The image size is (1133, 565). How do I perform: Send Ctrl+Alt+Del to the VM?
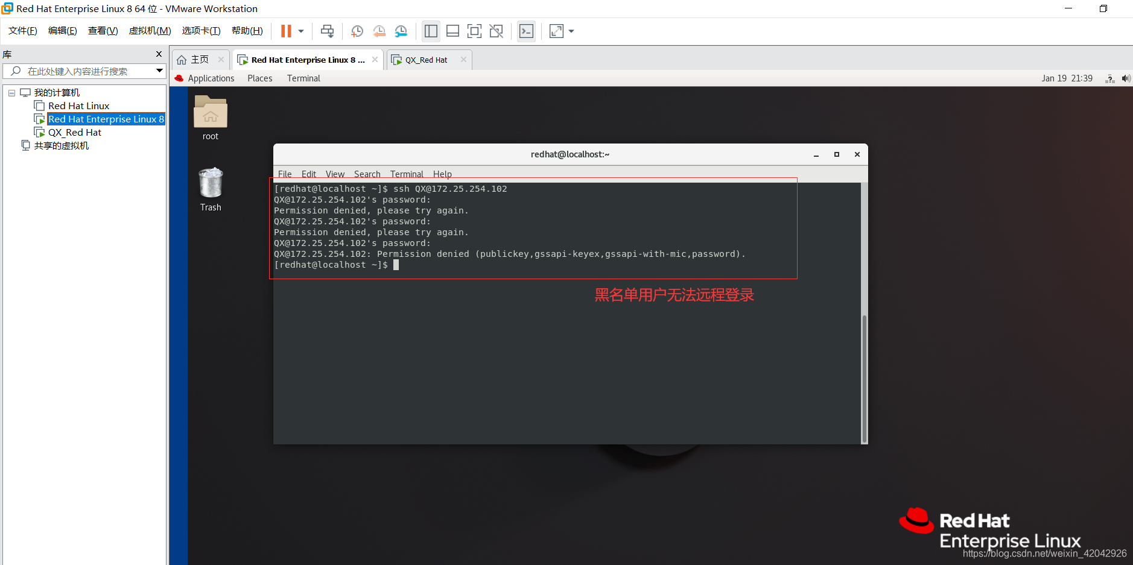click(328, 31)
